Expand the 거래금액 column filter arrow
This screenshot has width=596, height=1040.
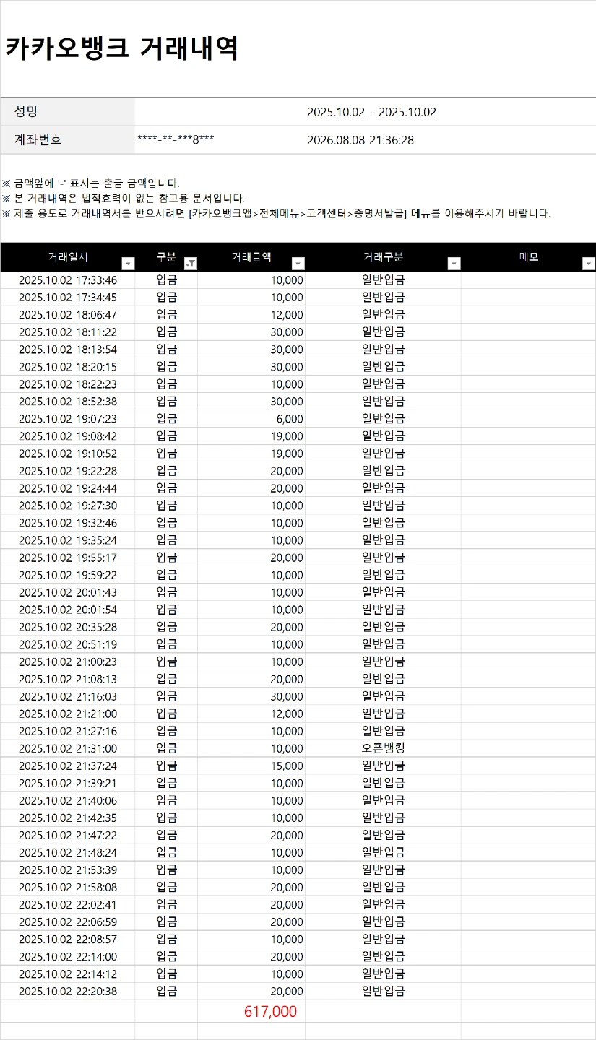point(298,264)
